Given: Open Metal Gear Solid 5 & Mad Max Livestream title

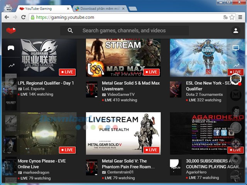Looking at the screenshot, I should (131, 86).
